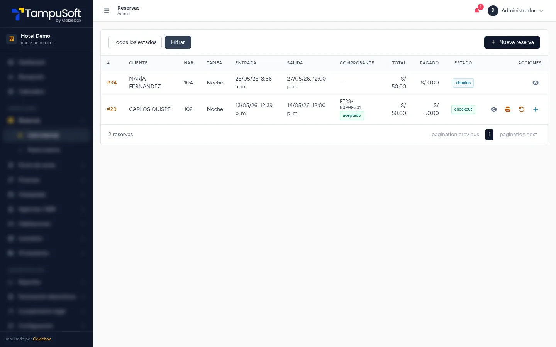556x347 pixels.
Task: Select page 1 in pagination
Action: point(489,135)
